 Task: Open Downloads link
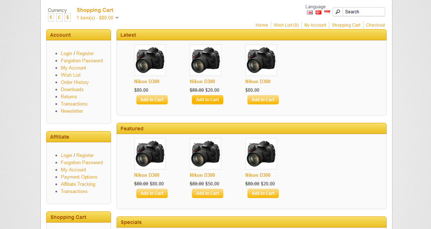pos(72,89)
